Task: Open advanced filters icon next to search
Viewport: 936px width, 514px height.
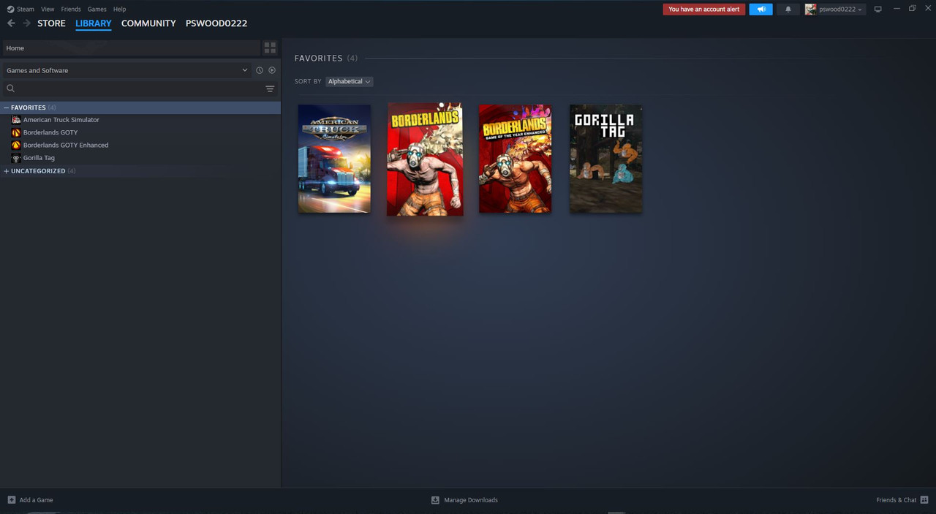Action: tap(270, 88)
